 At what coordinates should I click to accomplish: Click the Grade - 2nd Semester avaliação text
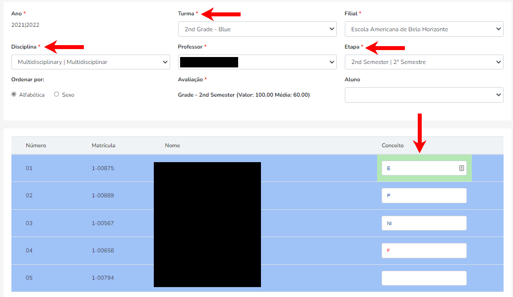coord(244,95)
